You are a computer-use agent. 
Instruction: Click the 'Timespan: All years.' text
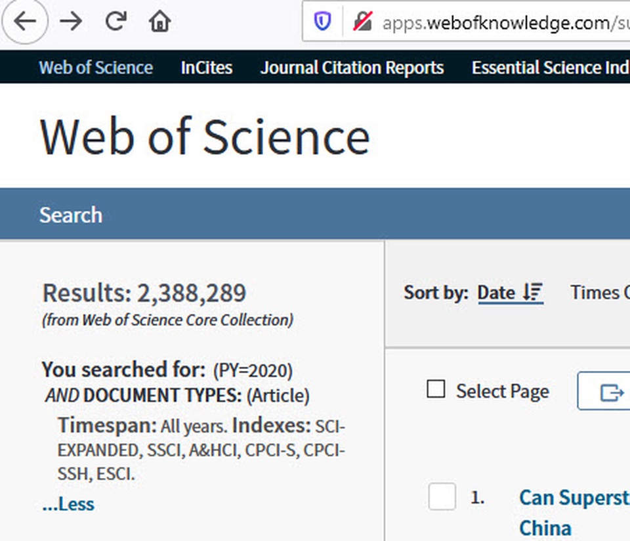[x=142, y=425]
